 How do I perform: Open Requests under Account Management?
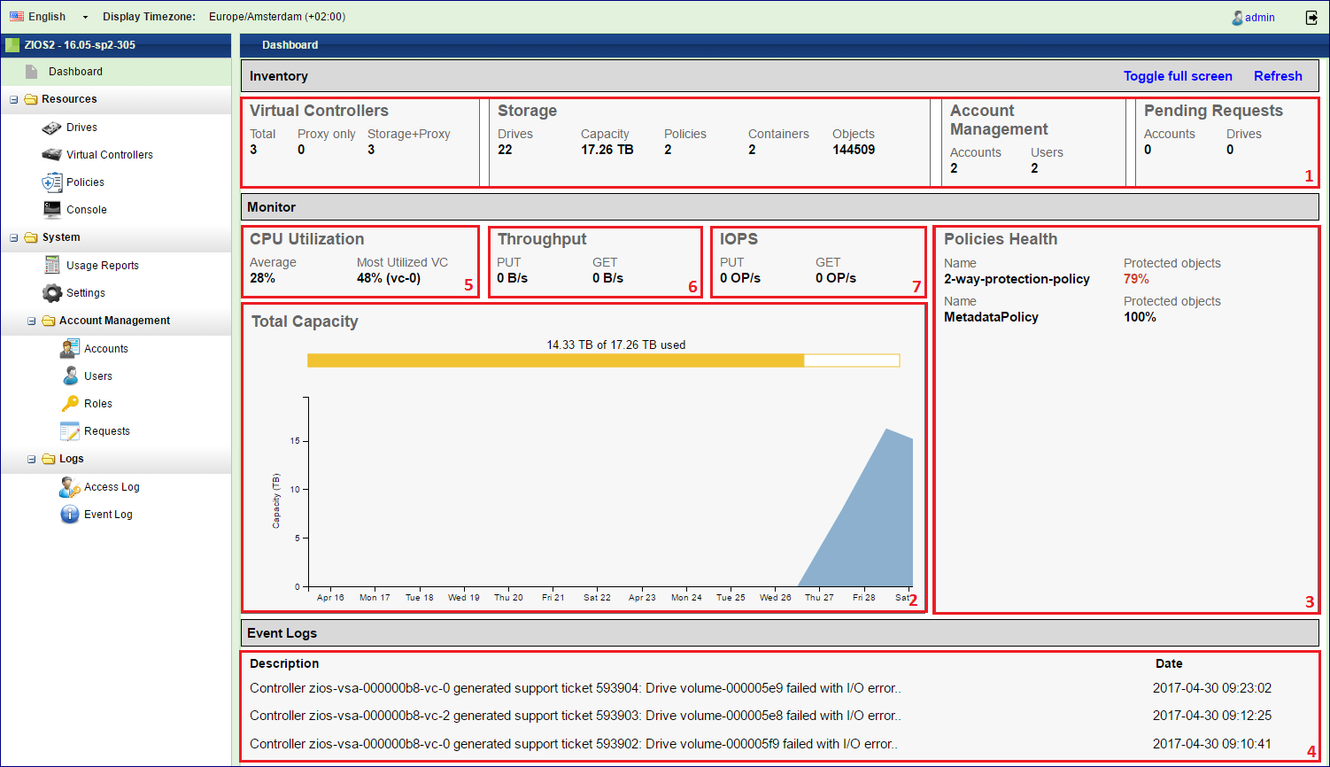point(107,431)
